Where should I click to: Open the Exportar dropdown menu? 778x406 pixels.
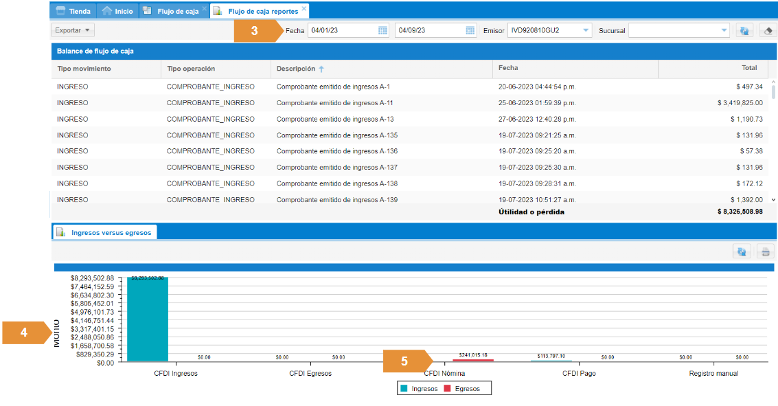pos(73,30)
